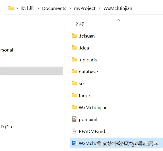Screen dimensions: 163x151
Task: Select the .feisuan folder name
Action: click(87, 36)
